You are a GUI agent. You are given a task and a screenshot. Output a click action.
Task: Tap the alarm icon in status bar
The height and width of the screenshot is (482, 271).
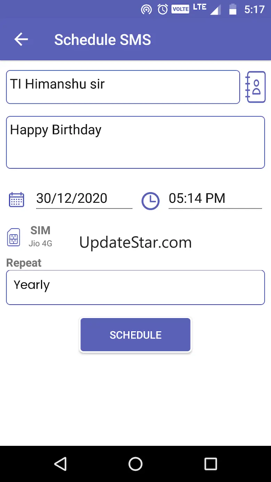163,9
